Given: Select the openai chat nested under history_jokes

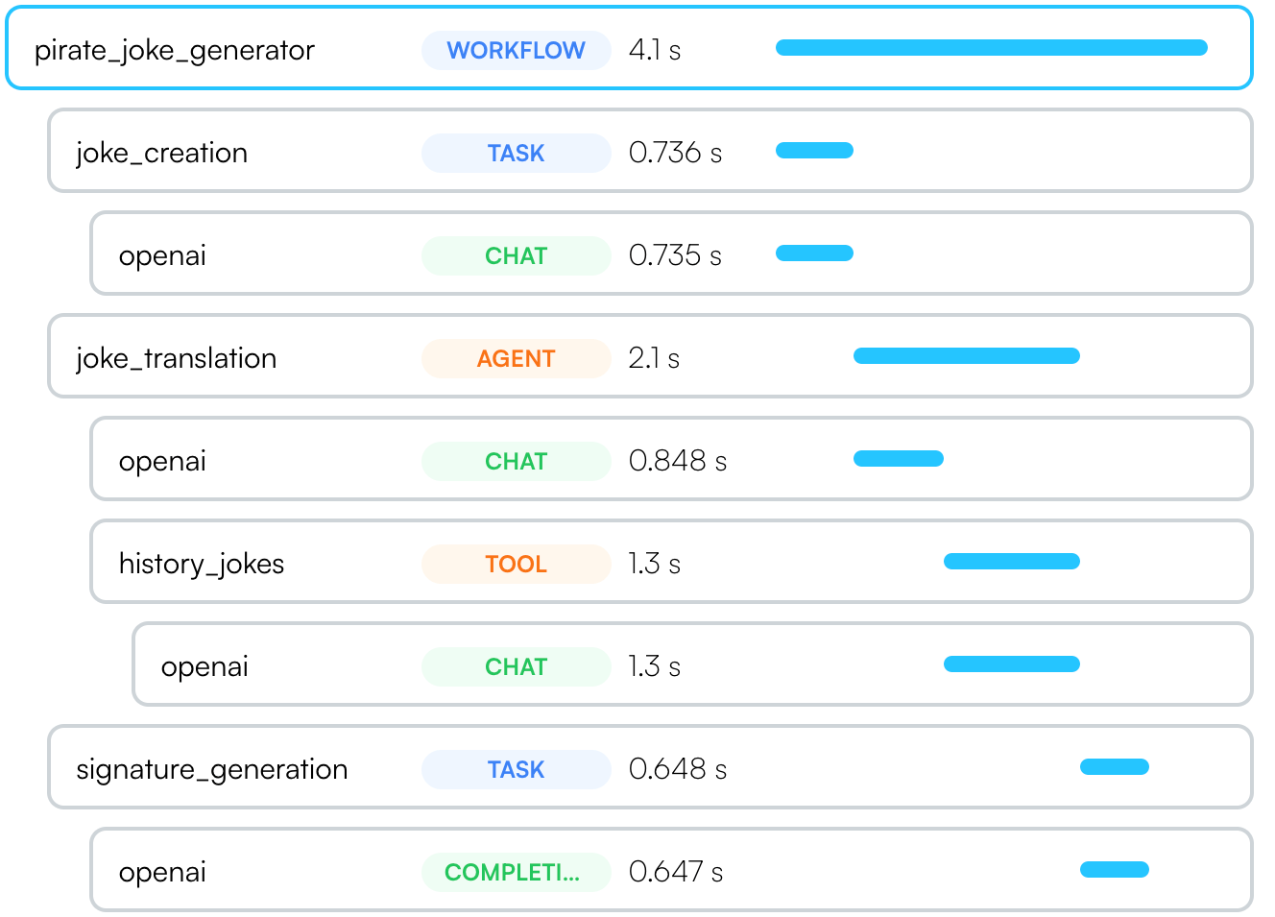Looking at the screenshot, I should pos(693,664).
